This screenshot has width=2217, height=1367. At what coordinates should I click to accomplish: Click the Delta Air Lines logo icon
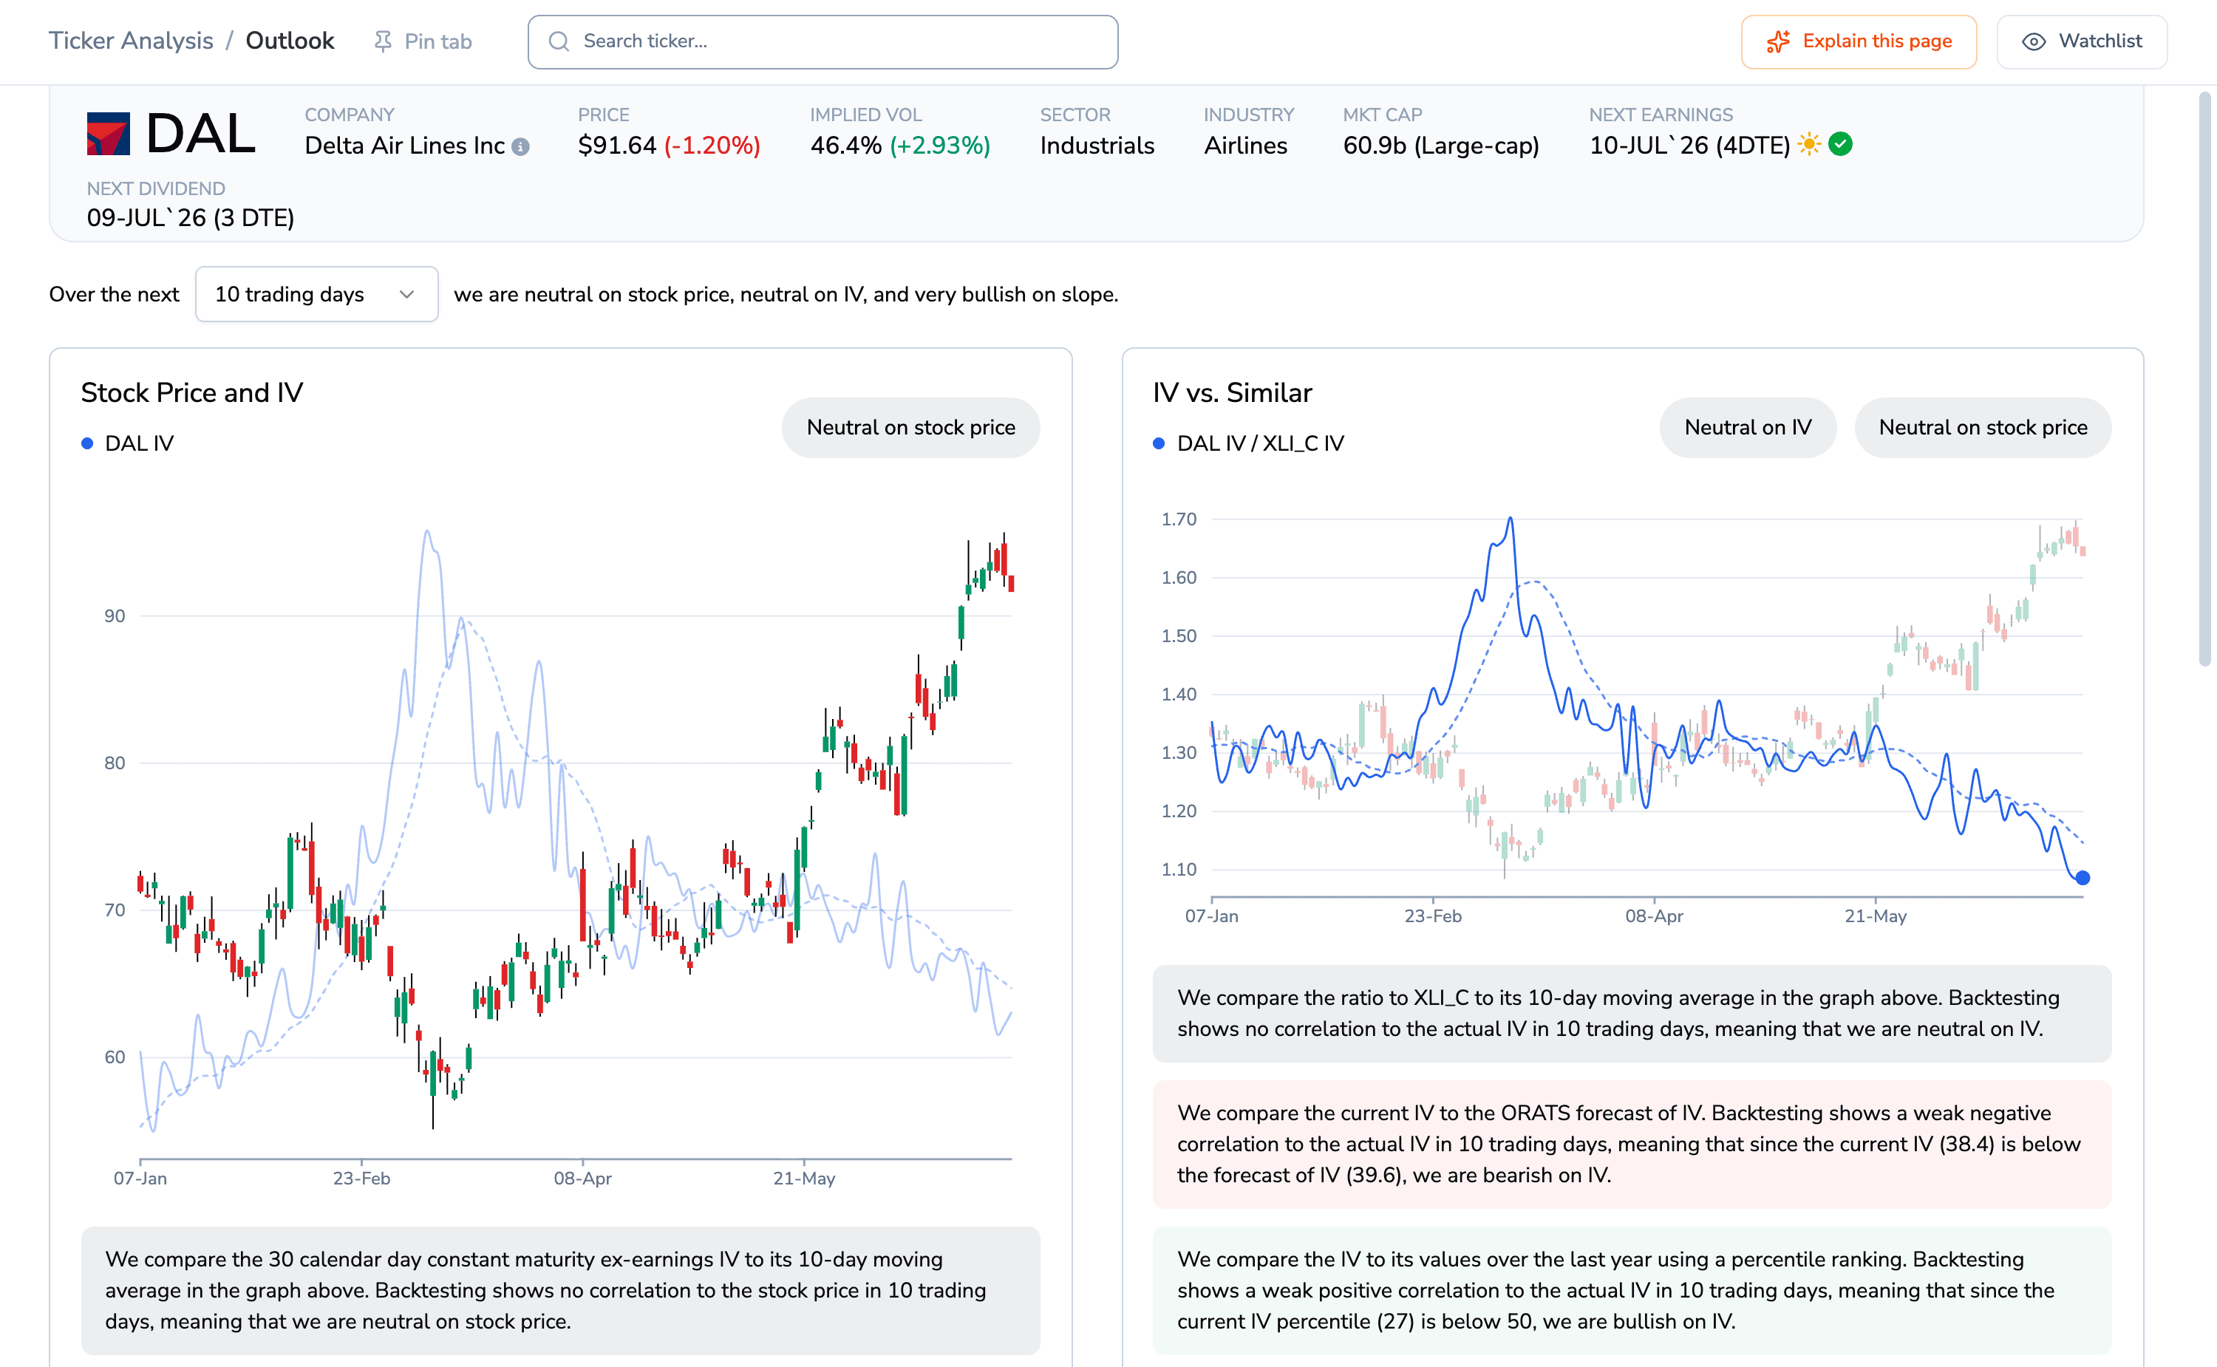point(109,134)
